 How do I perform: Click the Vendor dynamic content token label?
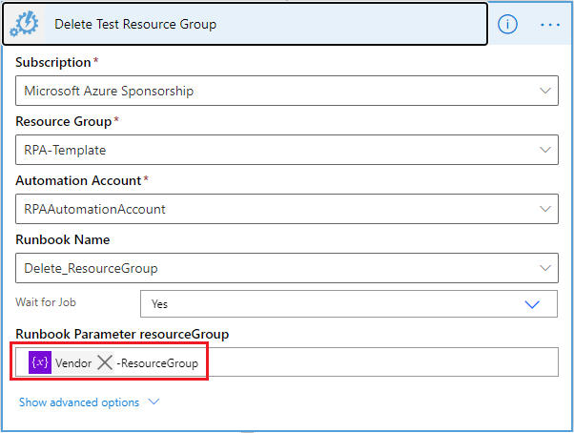tap(72, 363)
